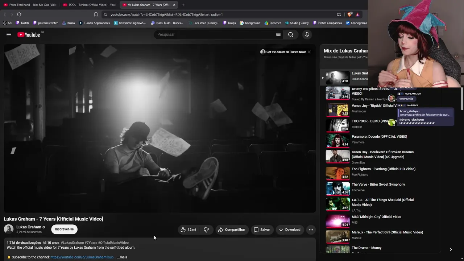Click the Compartilhar share button

pos(232,229)
